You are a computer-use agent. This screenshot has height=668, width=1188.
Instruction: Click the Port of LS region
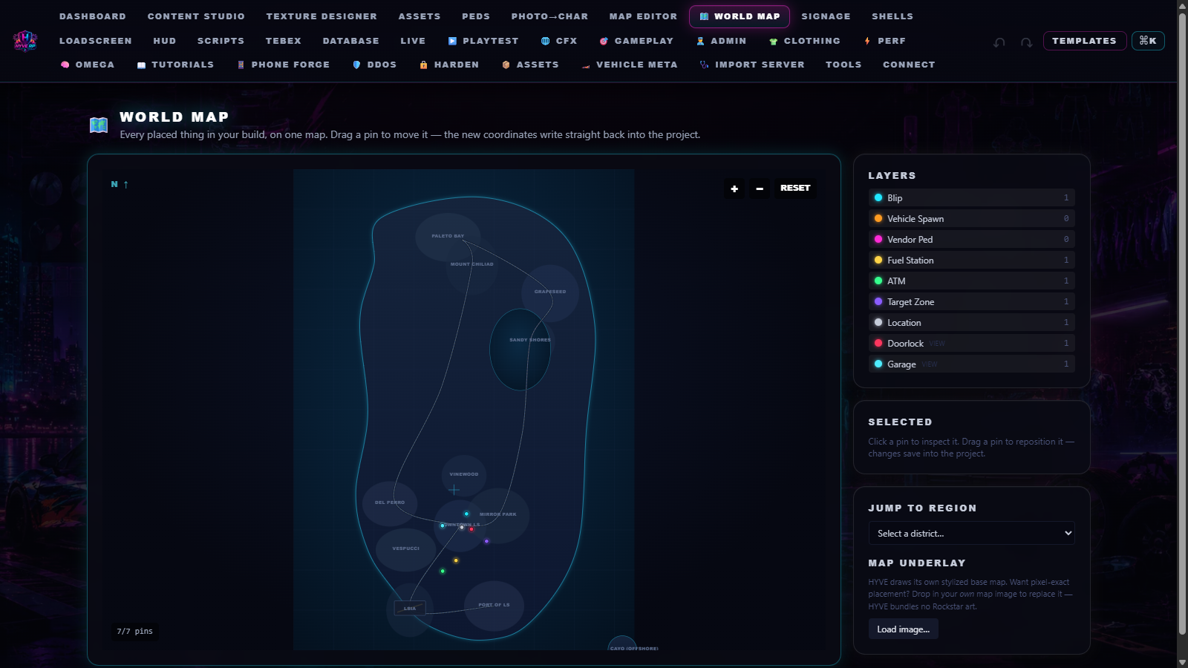494,606
